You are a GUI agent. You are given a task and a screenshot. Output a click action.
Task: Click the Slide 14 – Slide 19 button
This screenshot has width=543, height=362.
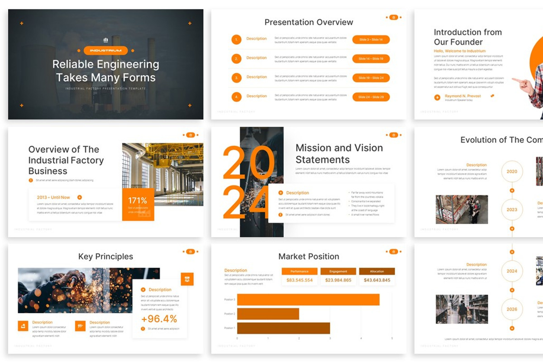(371, 59)
